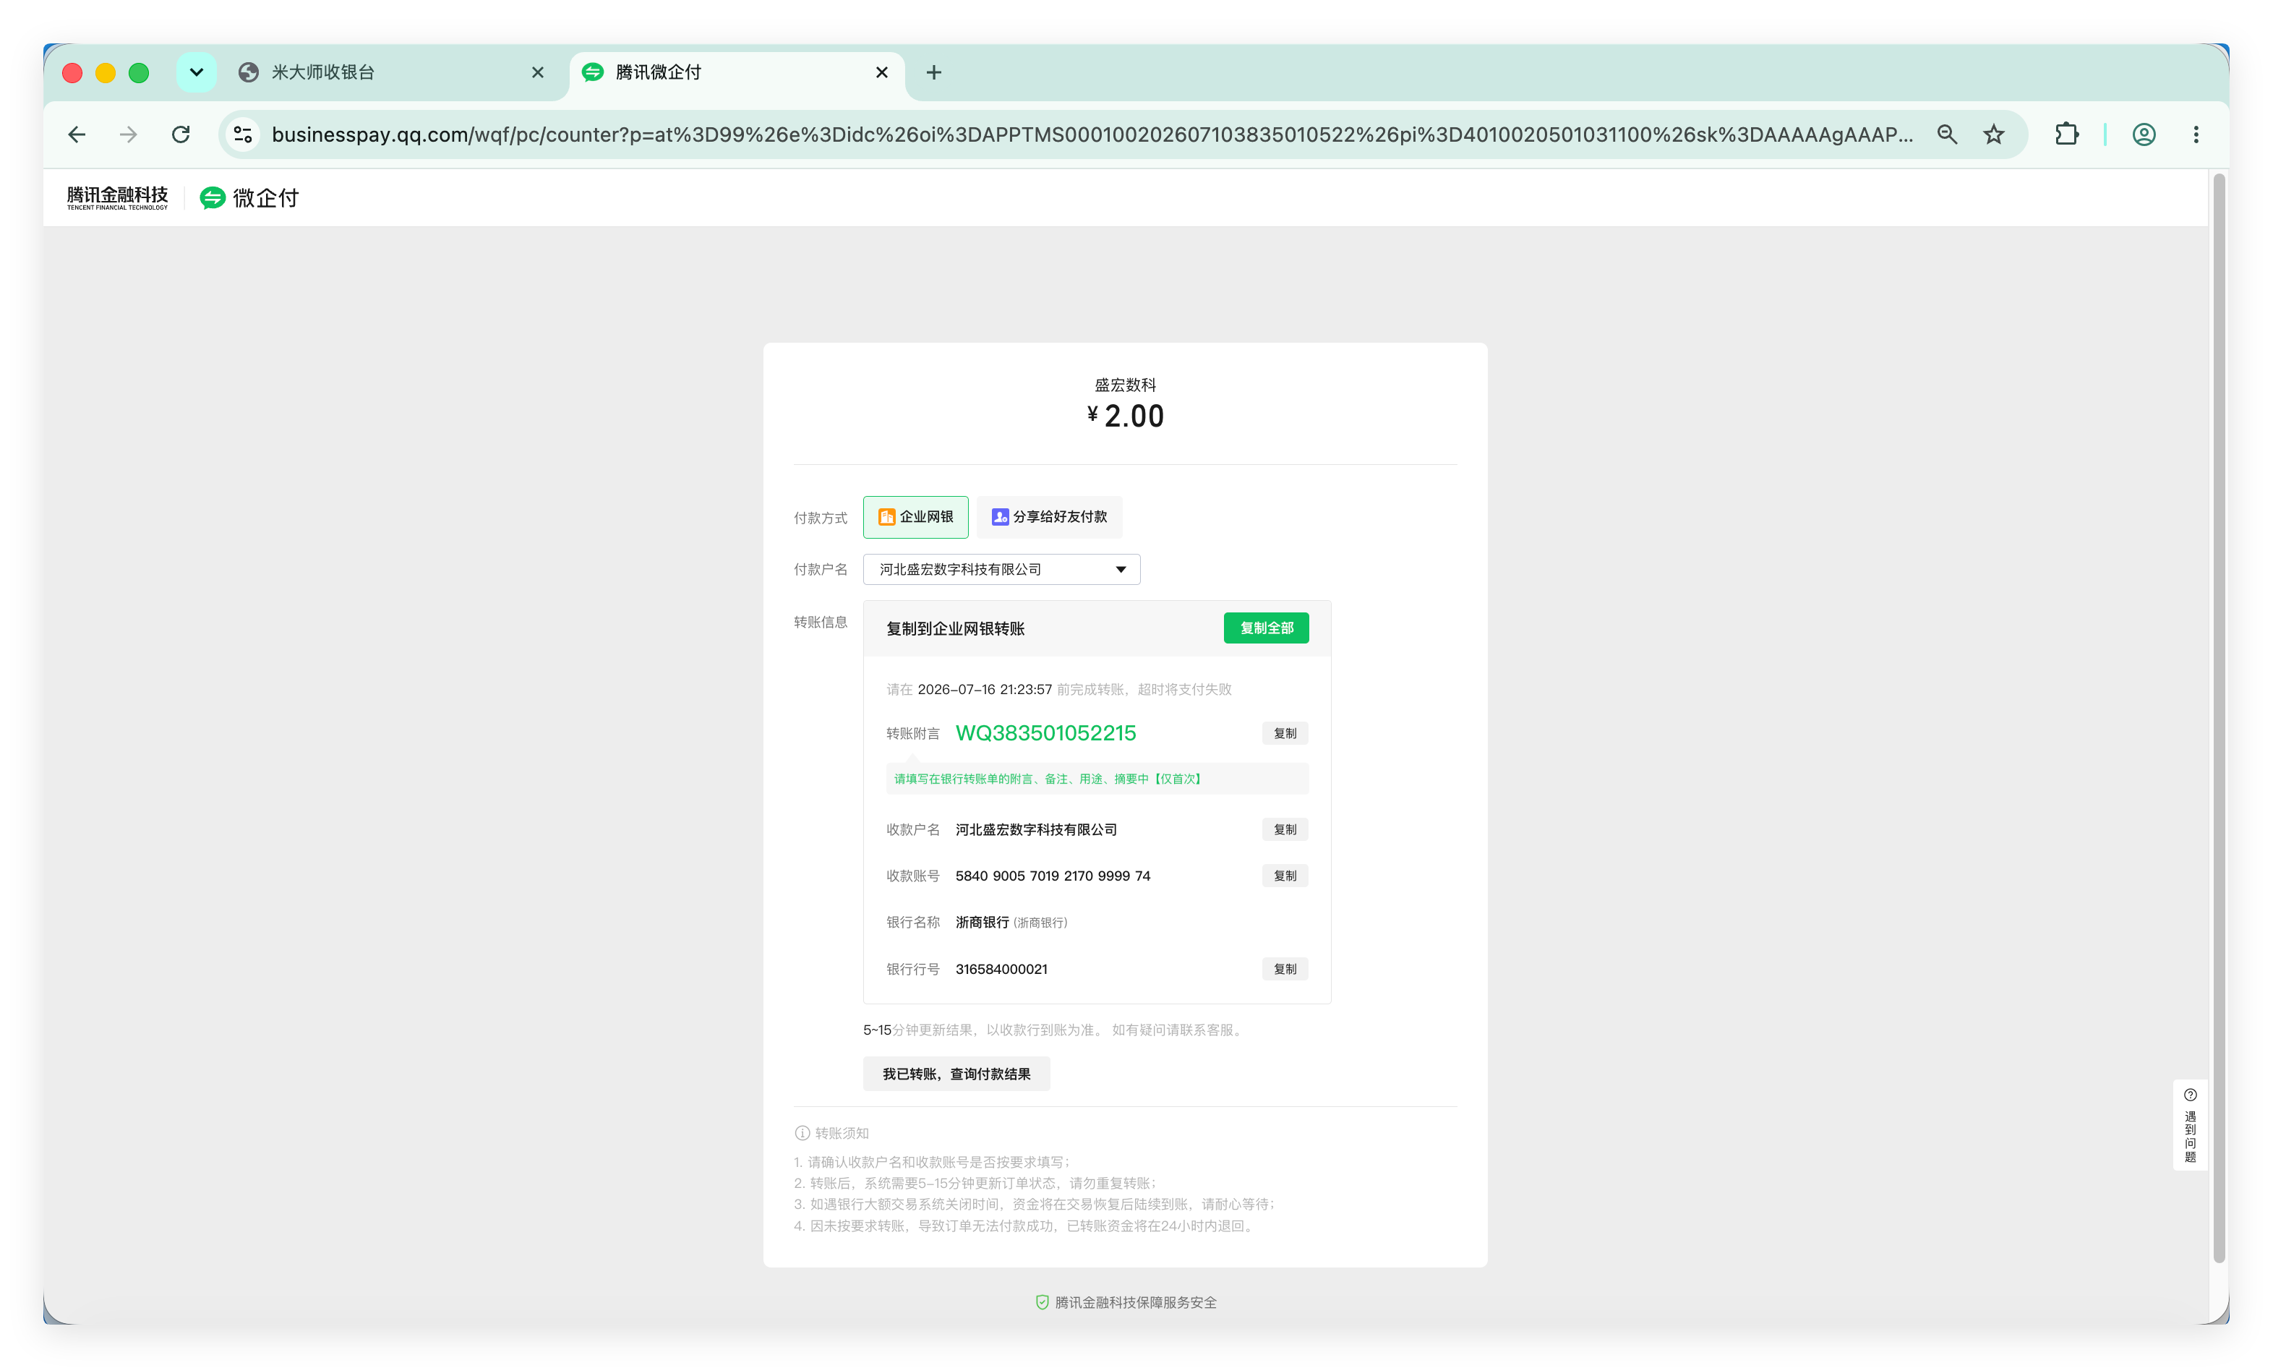Click the 腾讯金融科技保障服务安全 shield icon
Image resolution: width=2273 pixels, height=1368 pixels.
click(1042, 1302)
